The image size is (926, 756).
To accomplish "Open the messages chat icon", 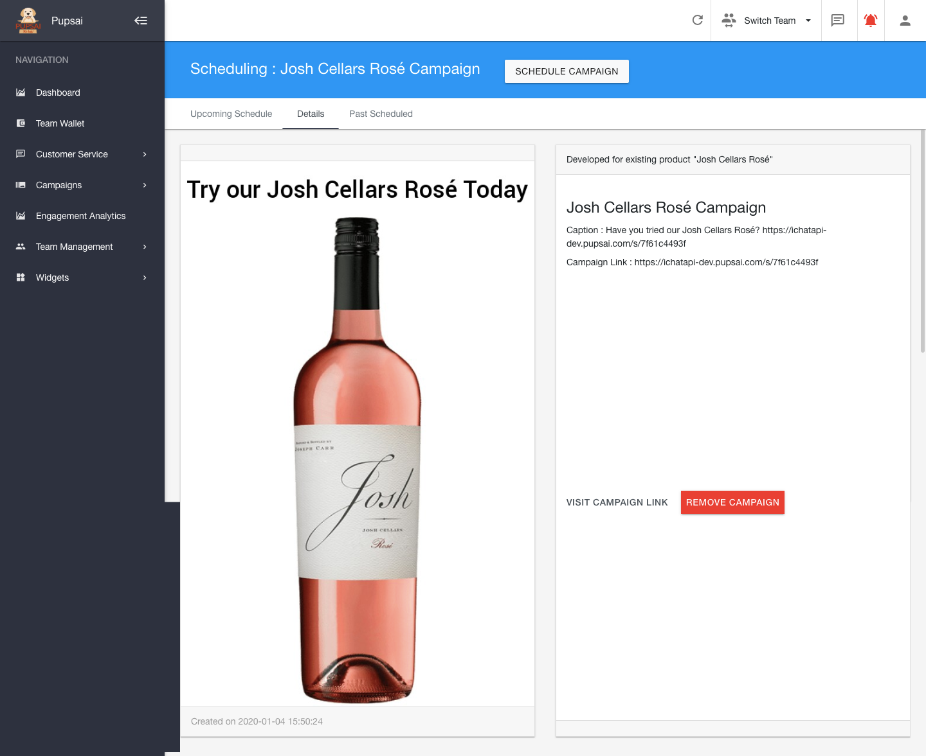I will click(x=837, y=21).
